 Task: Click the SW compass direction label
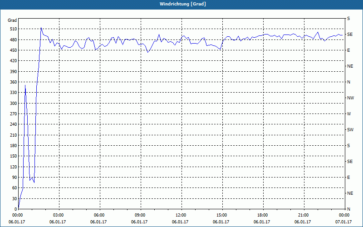click(x=350, y=130)
